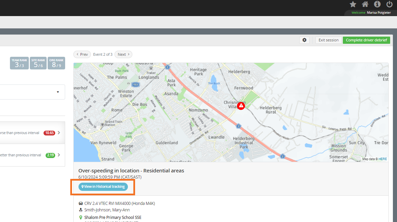This screenshot has height=222, width=397.
Task: Click the driver icon beside Smith-Johnson
Action: point(81,210)
